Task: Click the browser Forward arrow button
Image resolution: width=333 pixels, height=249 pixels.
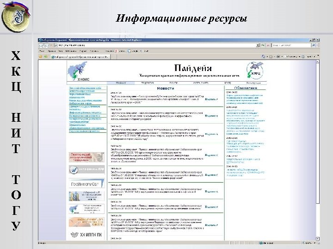Action: [x=46, y=45]
